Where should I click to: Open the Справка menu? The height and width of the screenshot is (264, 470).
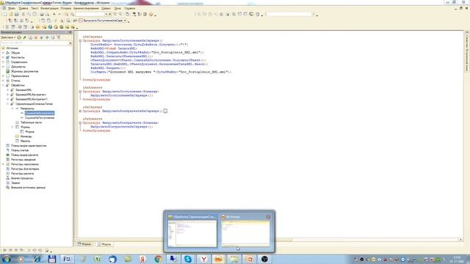pyautogui.click(x=129, y=8)
